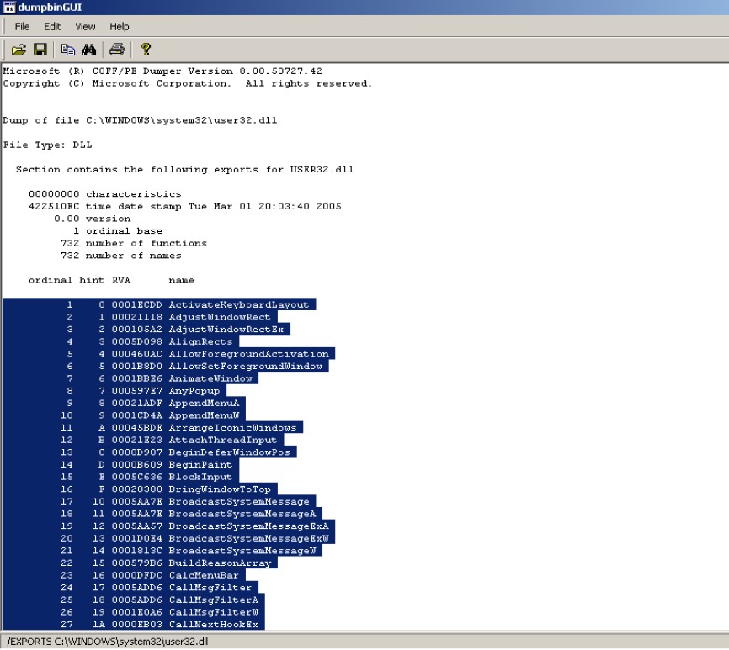Click the RVA value 00021118
The width and height of the screenshot is (729, 650).
(136, 317)
